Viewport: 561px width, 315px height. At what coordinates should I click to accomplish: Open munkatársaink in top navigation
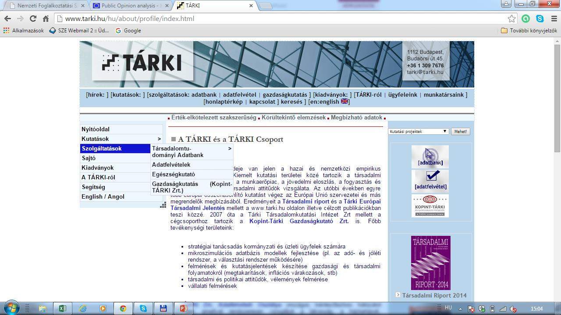[x=444, y=94]
